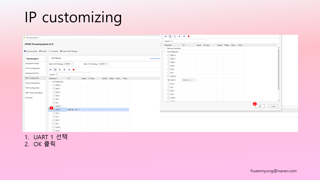The image size is (320, 180).
Task: Enable CAN 0 checkbox in the right screenshot
Action: 169,98
